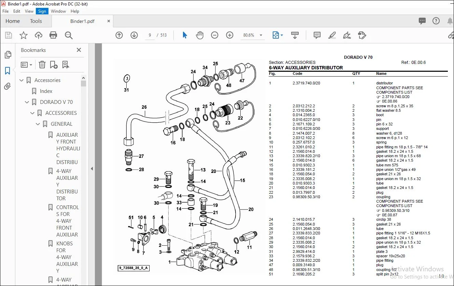Open the Edit menu

(17, 11)
